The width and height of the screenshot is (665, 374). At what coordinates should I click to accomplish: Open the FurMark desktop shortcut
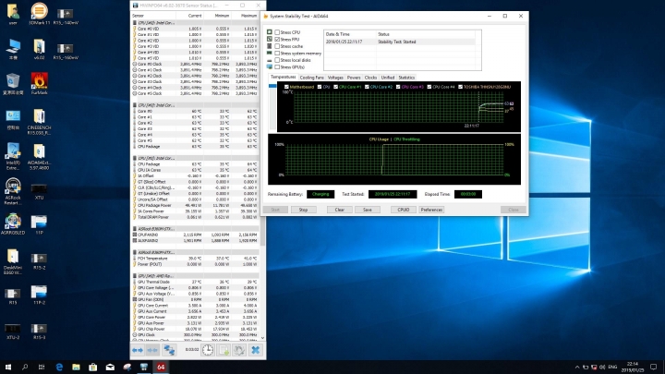tap(39, 83)
